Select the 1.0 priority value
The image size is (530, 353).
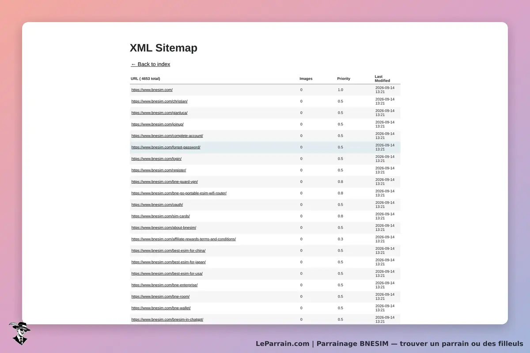[x=341, y=90]
